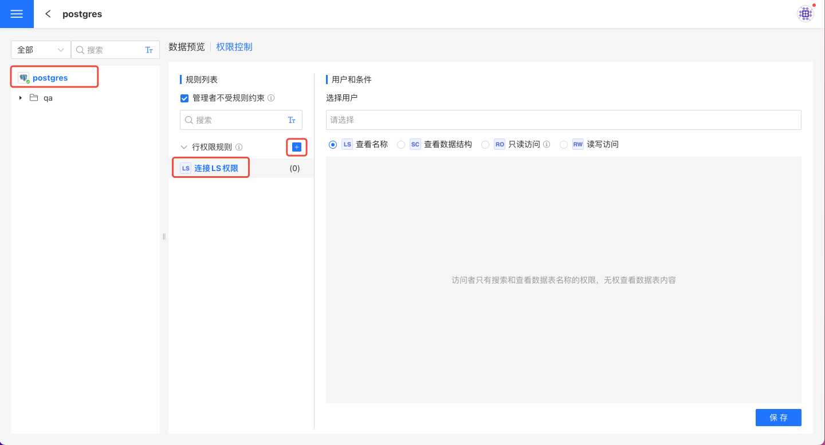Viewport: 825px width, 445px height.
Task: Open the 全部 filter dropdown
Action: click(x=41, y=50)
